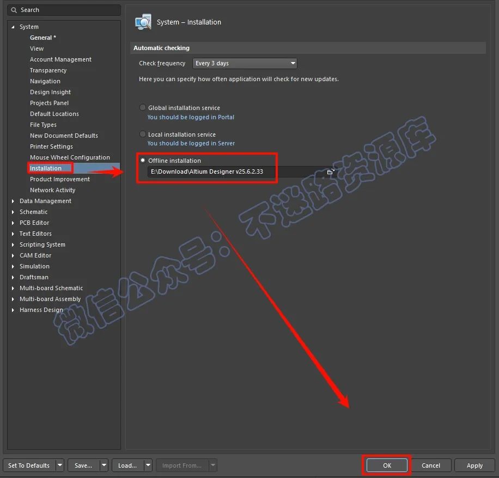The width and height of the screenshot is (499, 478).
Task: Expand the Draftsman node
Action: tap(13, 277)
